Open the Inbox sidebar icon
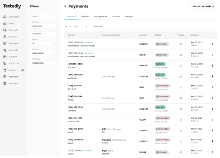 point(5,23)
